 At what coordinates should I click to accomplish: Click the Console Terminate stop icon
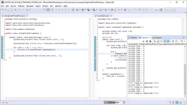coord(143,41)
